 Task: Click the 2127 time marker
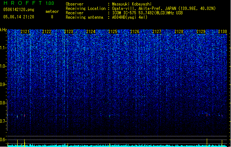click(x=157, y=32)
